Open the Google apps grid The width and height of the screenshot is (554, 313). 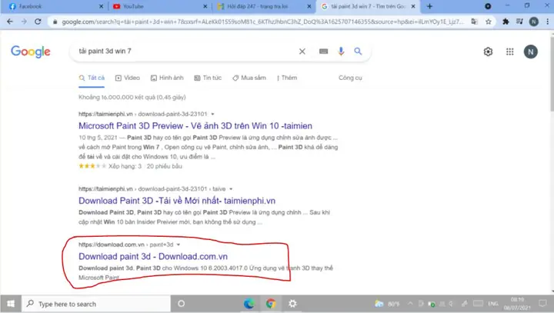pos(509,52)
